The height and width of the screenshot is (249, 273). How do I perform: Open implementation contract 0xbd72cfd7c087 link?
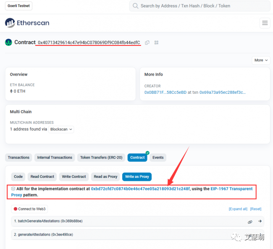tap(140, 189)
